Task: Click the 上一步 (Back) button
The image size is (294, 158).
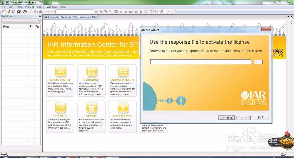Action: pos(226,118)
